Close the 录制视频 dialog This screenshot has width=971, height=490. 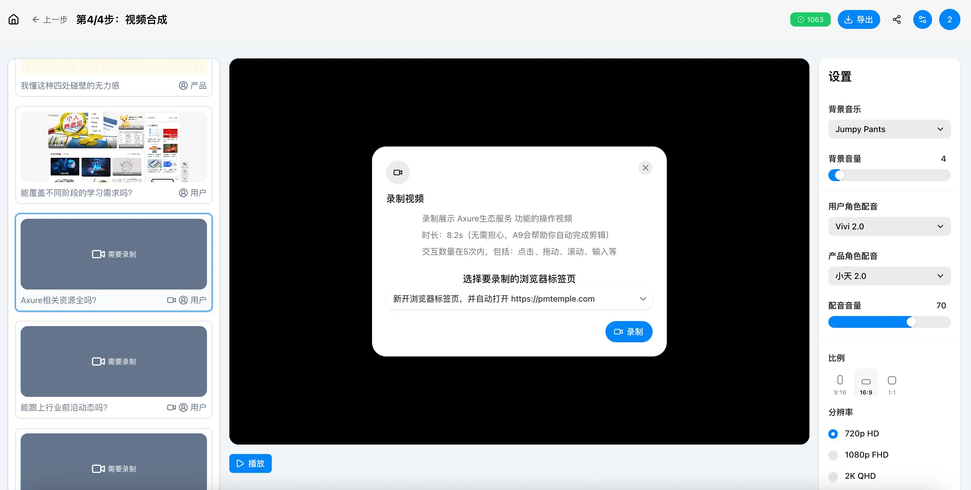point(645,168)
